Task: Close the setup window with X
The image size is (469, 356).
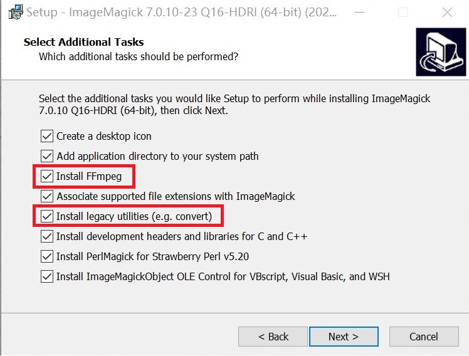Action: (x=447, y=13)
